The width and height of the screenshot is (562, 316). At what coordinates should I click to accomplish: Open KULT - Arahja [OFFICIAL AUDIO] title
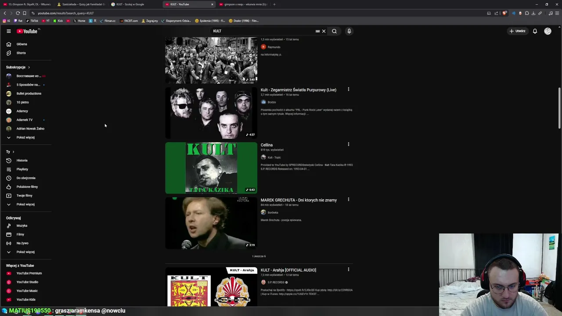[x=288, y=270]
